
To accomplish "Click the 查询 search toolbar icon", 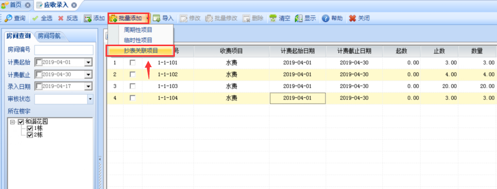I will [8, 19].
